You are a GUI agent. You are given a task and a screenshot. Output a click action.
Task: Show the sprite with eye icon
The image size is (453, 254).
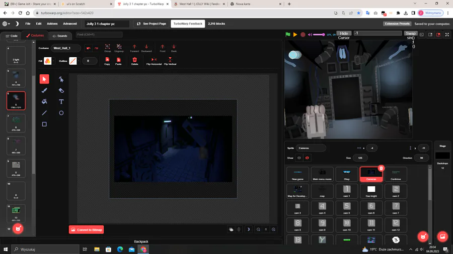(x=299, y=158)
